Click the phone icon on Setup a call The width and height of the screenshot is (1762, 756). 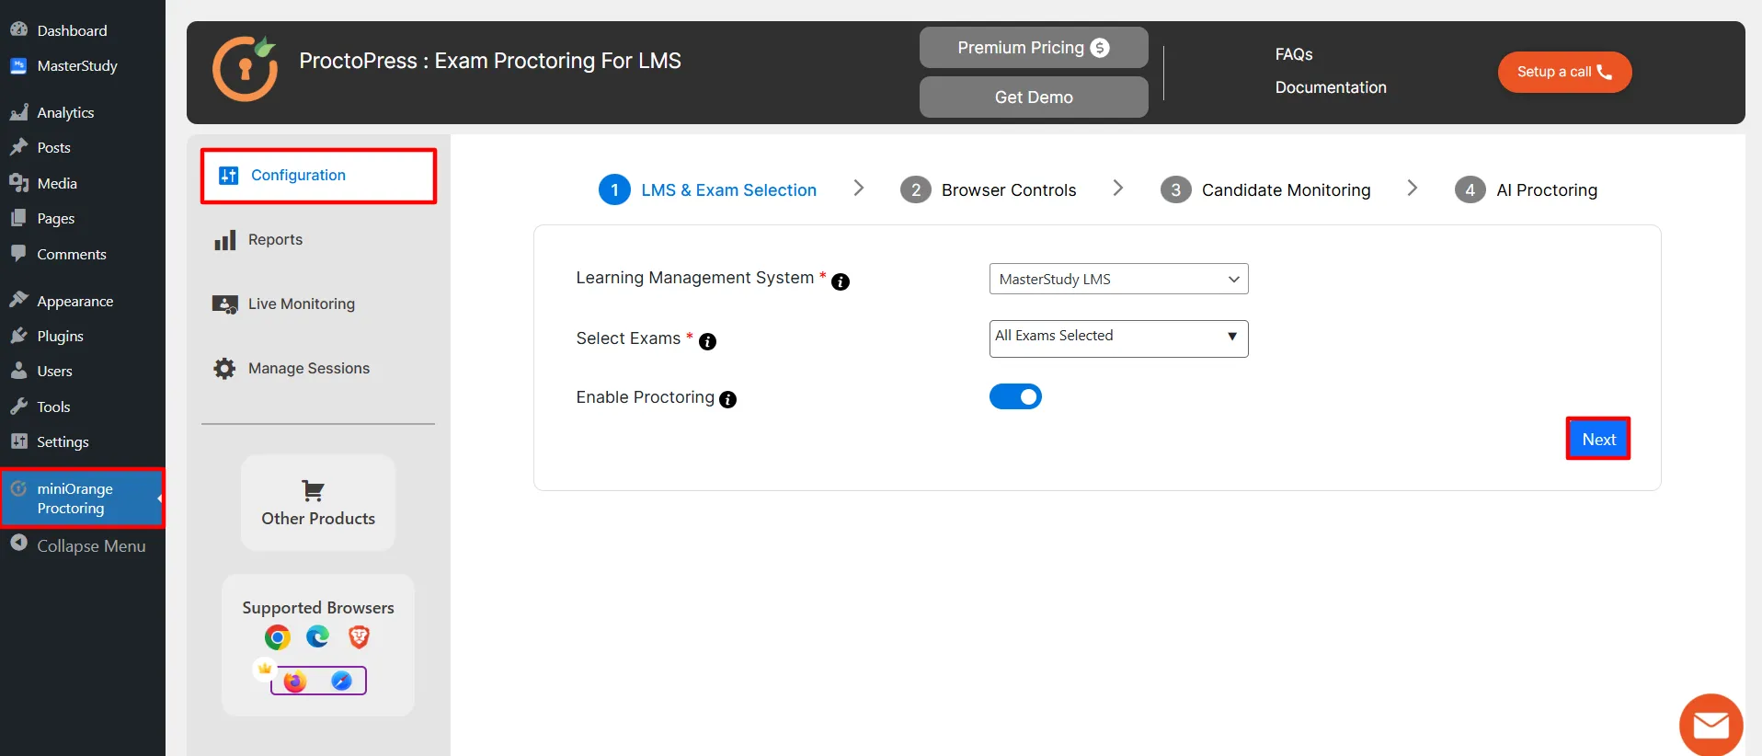tap(1605, 72)
